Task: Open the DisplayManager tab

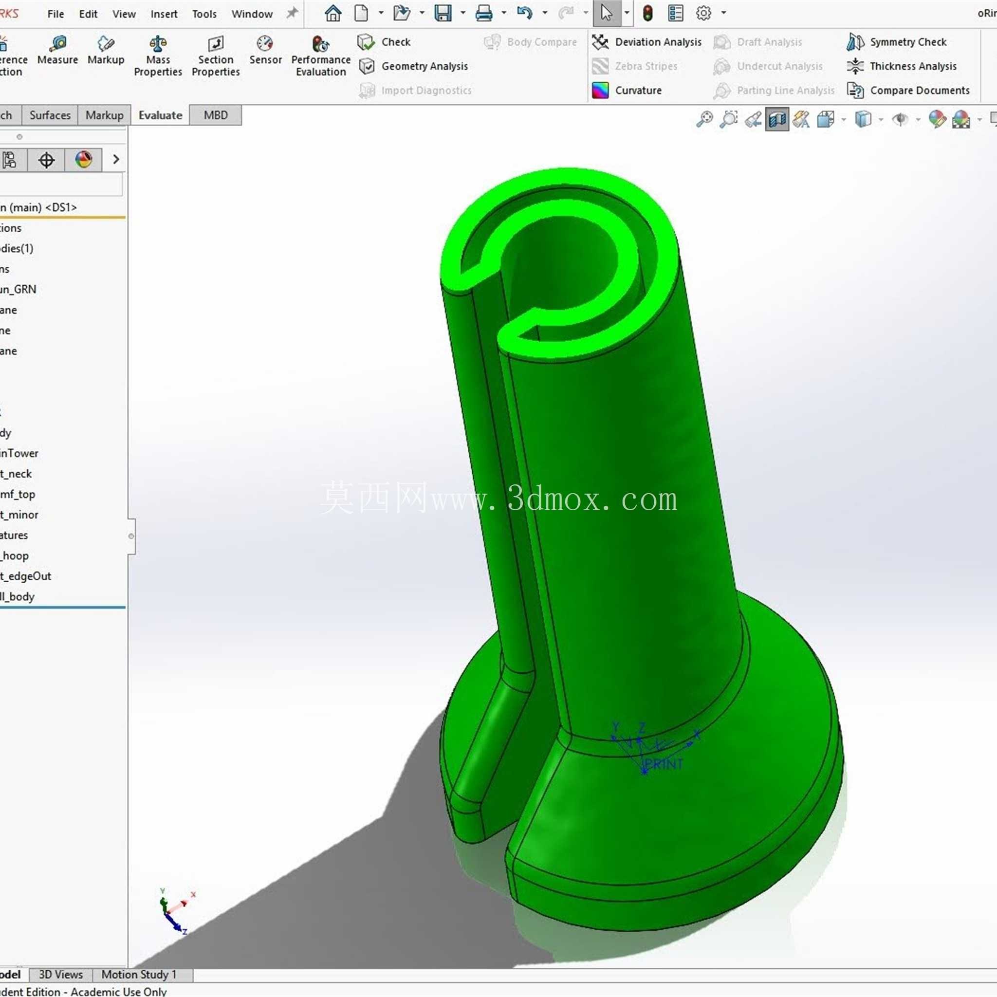Action: pyautogui.click(x=84, y=160)
